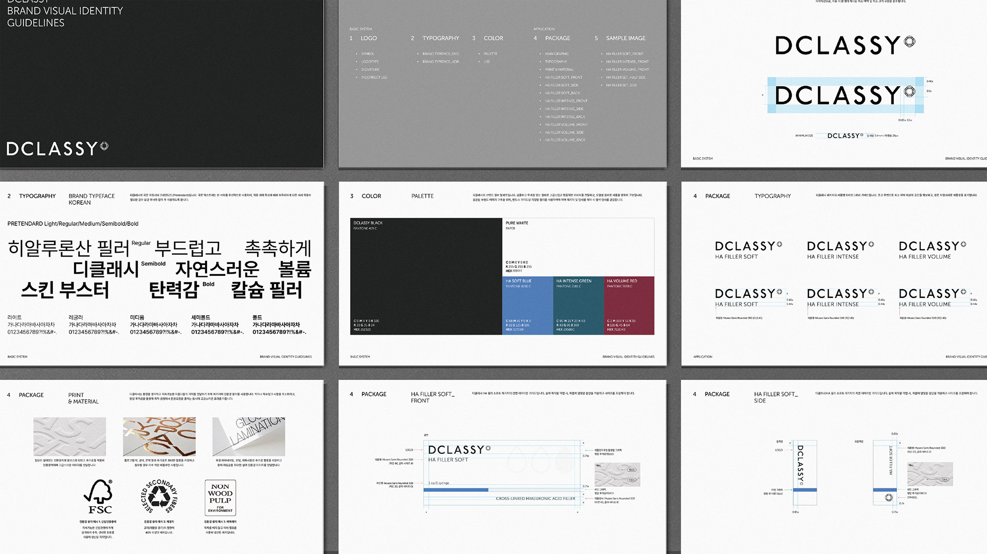This screenshot has width=987, height=554.
Task: Click the CROSS-LINKED HYALURONIC ACID FILLER text
Action: (x=535, y=499)
